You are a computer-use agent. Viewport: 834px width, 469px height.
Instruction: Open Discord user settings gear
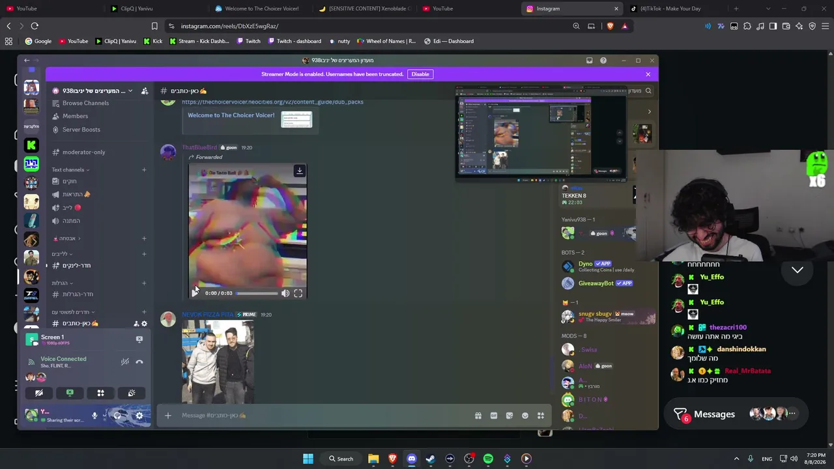click(x=139, y=416)
